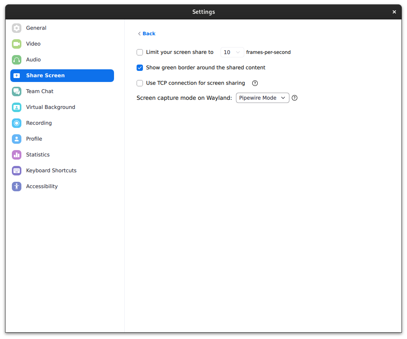Change Pipewire Mode via its chevron
This screenshot has height=339, width=407.
coord(283,98)
